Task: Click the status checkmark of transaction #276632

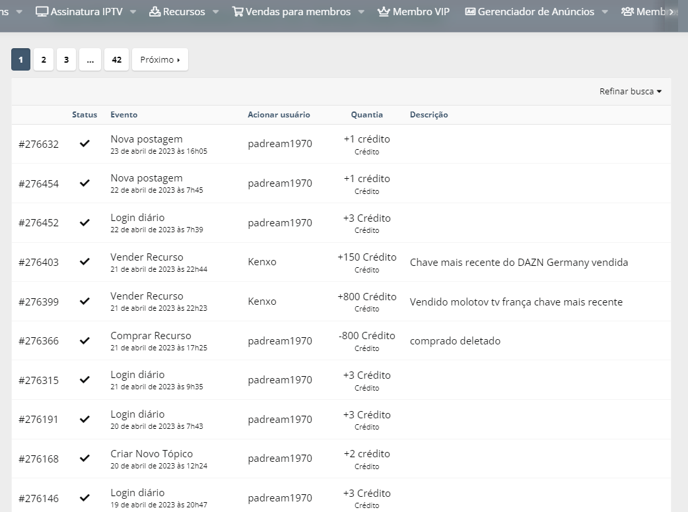Action: click(85, 143)
